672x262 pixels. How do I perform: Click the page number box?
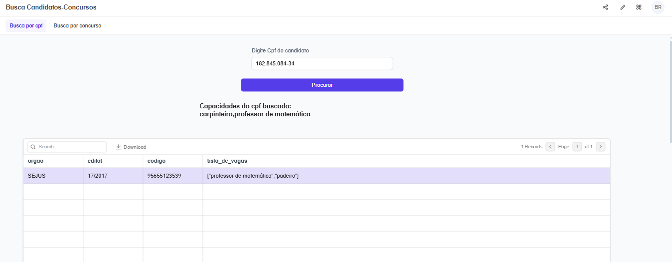pos(577,147)
